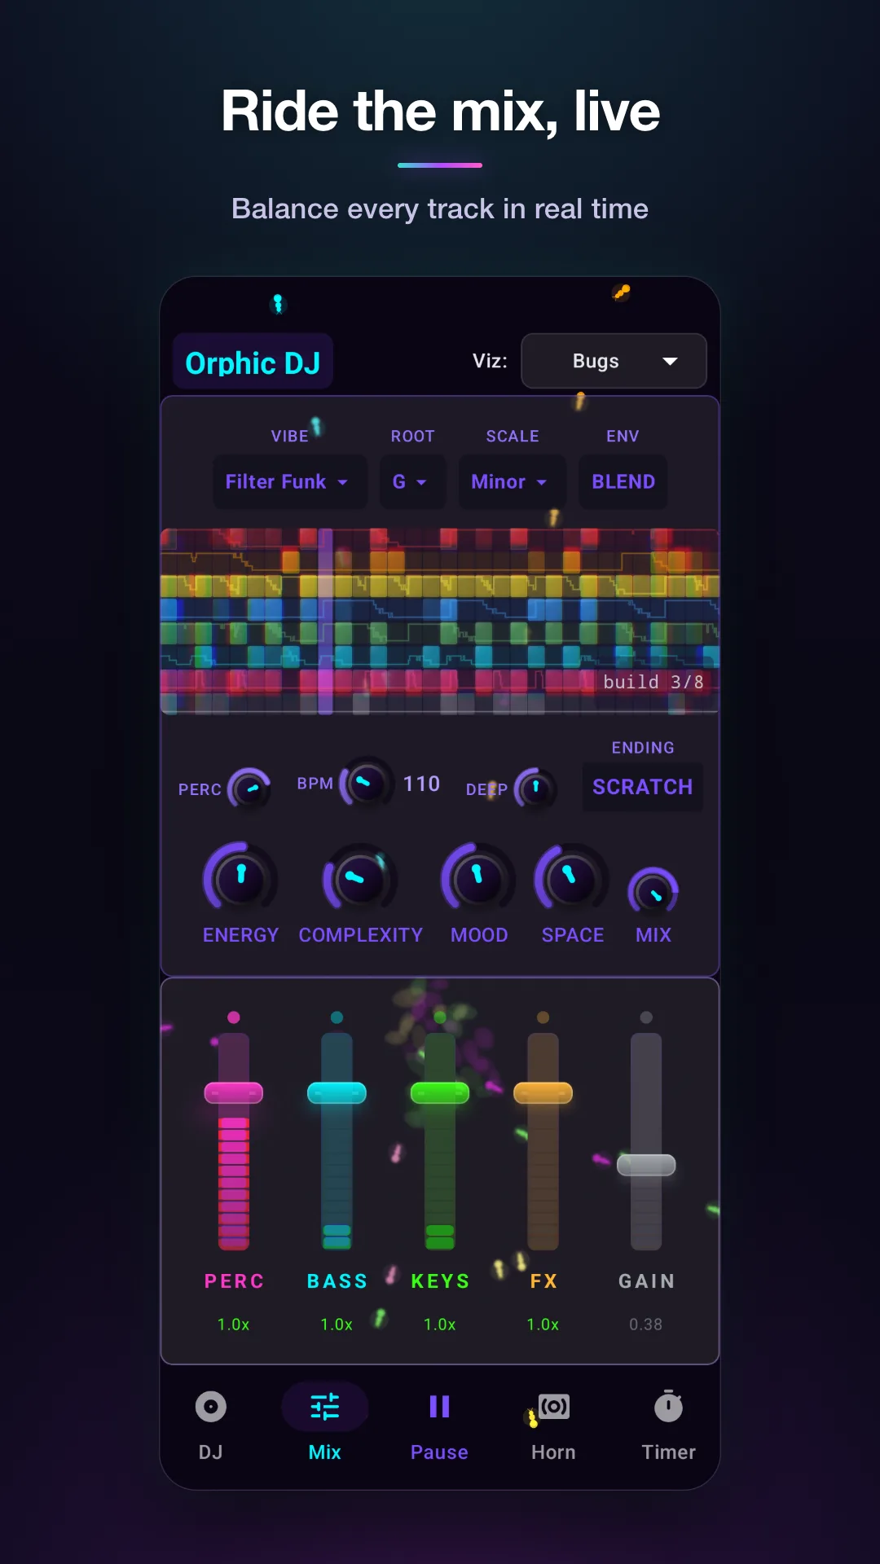The width and height of the screenshot is (880, 1564).
Task: Click the BASS 1.0x multiplier value
Action: [337, 1325]
